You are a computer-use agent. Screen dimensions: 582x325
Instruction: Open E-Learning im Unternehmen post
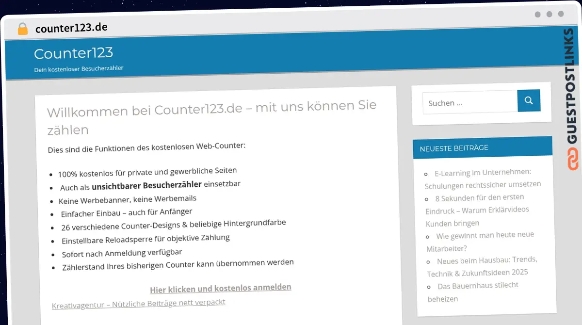click(483, 179)
